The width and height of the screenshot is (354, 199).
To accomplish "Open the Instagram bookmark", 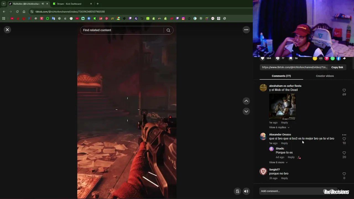I will click(x=183, y=19).
